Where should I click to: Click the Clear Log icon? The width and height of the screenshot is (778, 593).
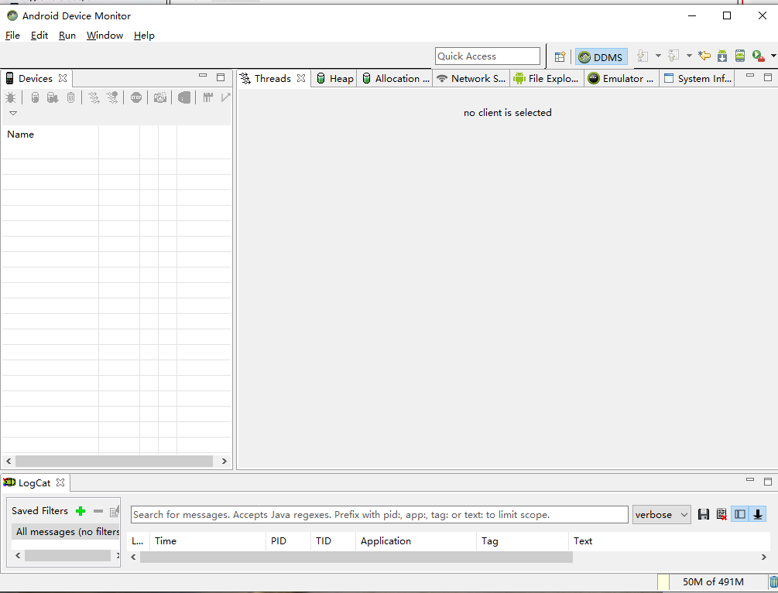[x=721, y=514]
